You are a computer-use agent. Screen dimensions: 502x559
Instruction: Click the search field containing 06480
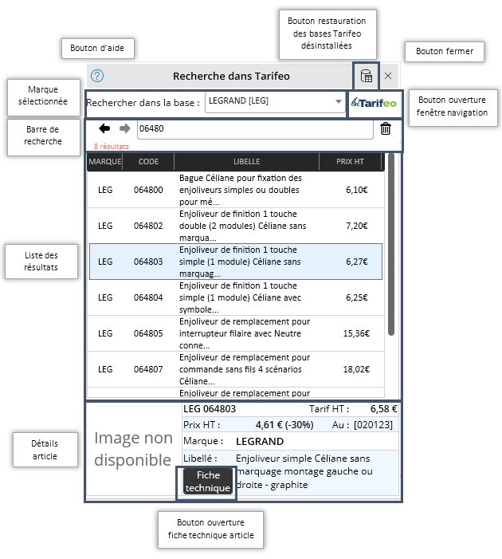pyautogui.click(x=255, y=129)
